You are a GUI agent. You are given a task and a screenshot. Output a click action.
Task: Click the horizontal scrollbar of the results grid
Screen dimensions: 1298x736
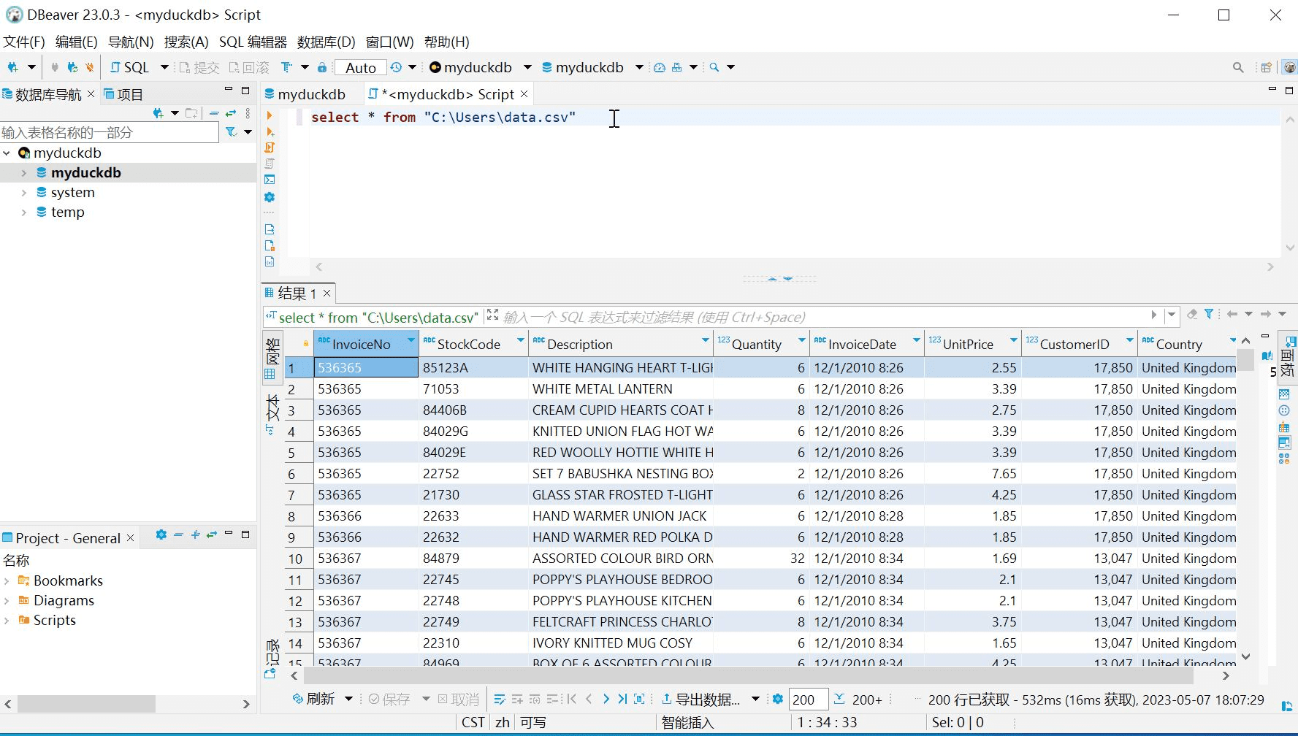[x=760, y=675]
